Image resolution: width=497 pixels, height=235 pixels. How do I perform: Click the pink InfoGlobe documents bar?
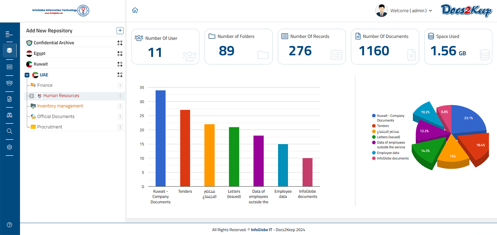[x=307, y=172]
